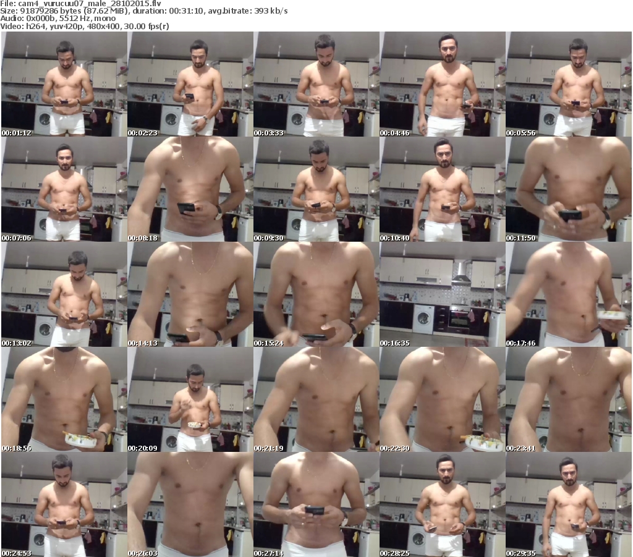Click the thumbnail stamped 00:21:19
Viewport: 633px width, 557px height.
(x=316, y=399)
